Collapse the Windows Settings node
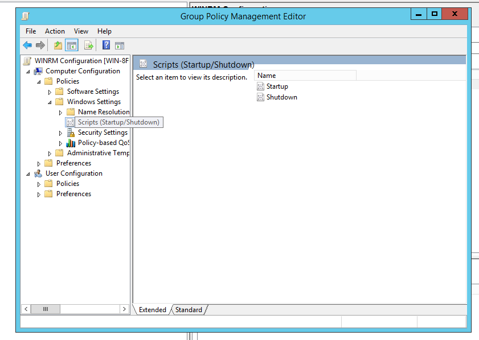Image resolution: width=479 pixels, height=340 pixels. point(50,102)
